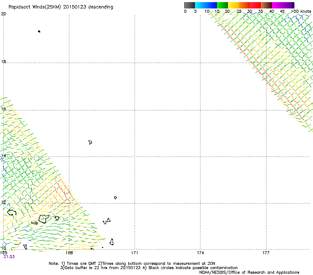Click the tiny island outline just above 12N
Screen dimensions: 313x275
coord(115,198)
